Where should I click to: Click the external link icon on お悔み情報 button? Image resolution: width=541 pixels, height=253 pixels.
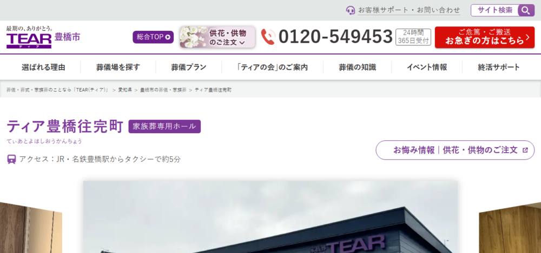coord(525,150)
